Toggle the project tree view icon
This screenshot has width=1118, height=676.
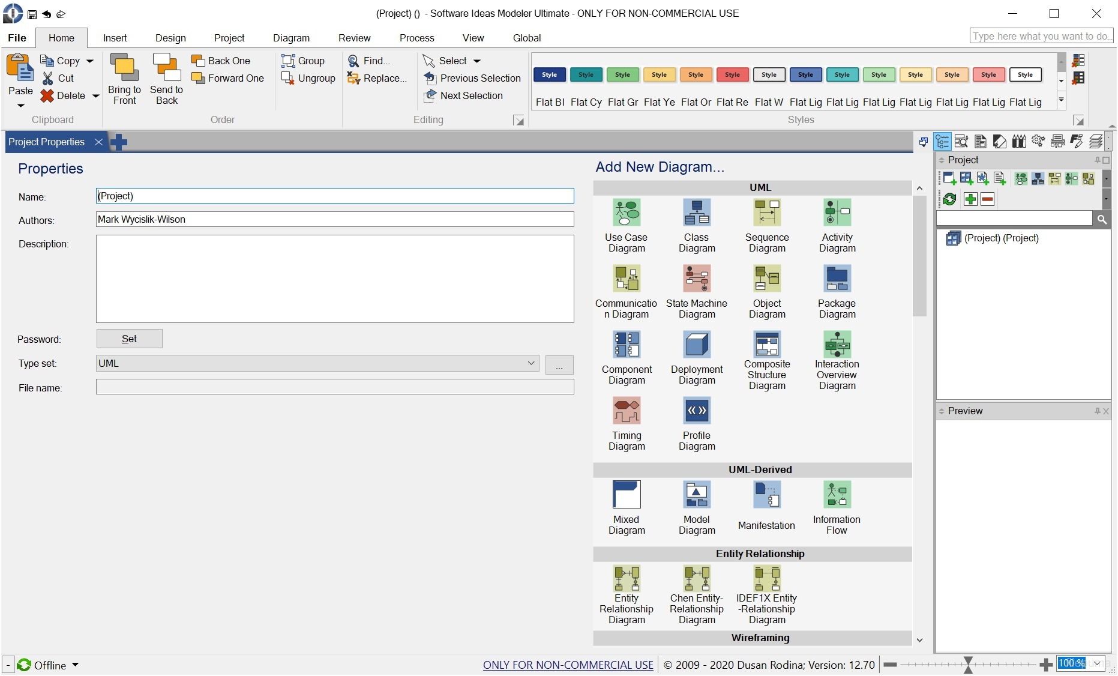[942, 142]
